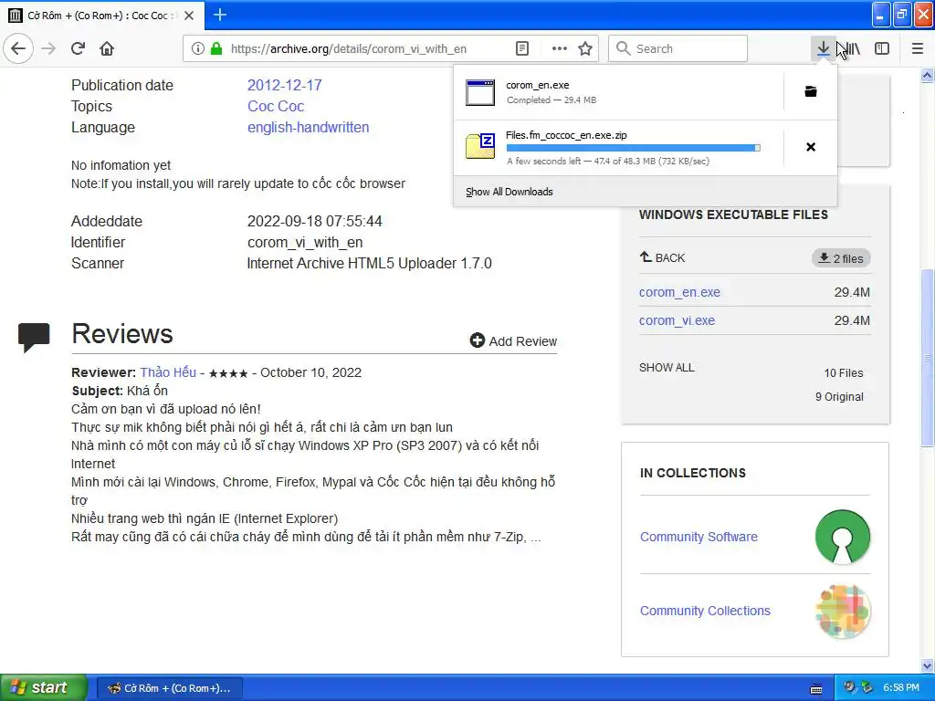The width and height of the screenshot is (935, 701).
Task: Click the forward navigation arrow
Action: click(48, 48)
